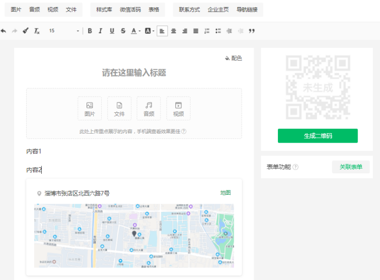Viewport: 380px width, 280px height.
Task: Click the 关联表单 button
Action: [351, 167]
